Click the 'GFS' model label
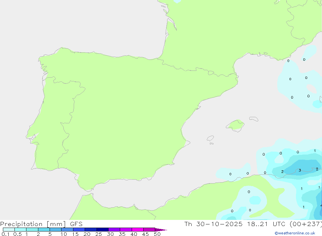This screenshot has width=322, height=236. pos(76,224)
